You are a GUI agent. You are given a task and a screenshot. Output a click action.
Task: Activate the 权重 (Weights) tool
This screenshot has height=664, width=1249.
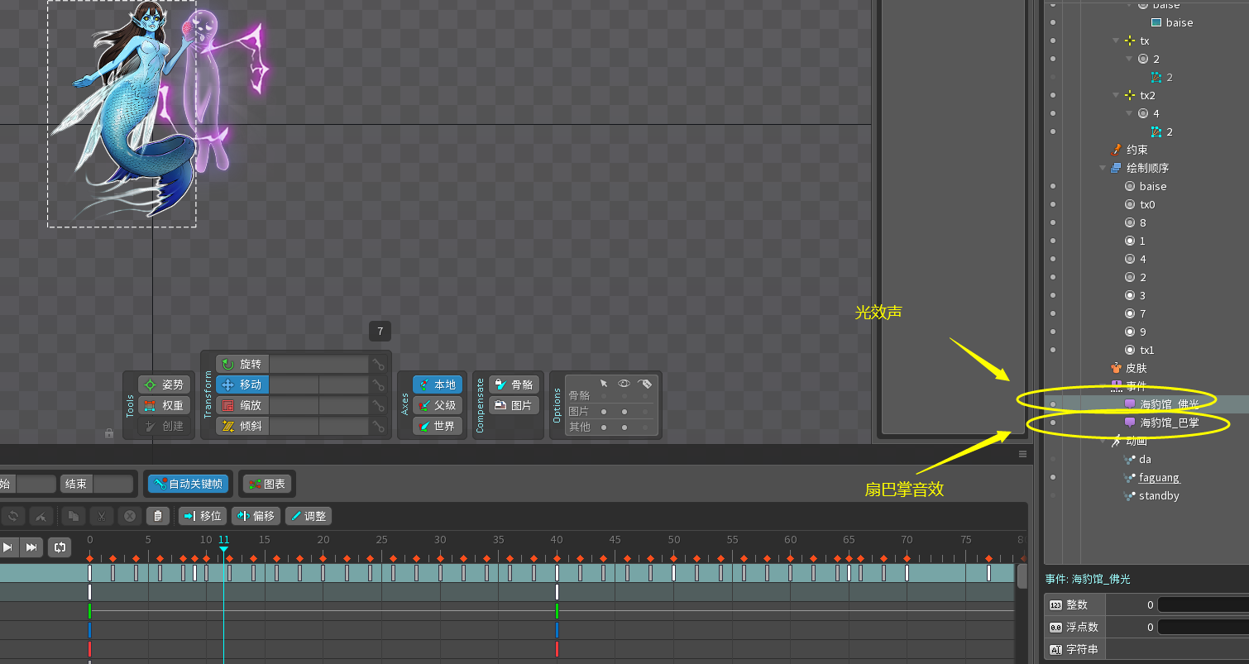click(164, 405)
